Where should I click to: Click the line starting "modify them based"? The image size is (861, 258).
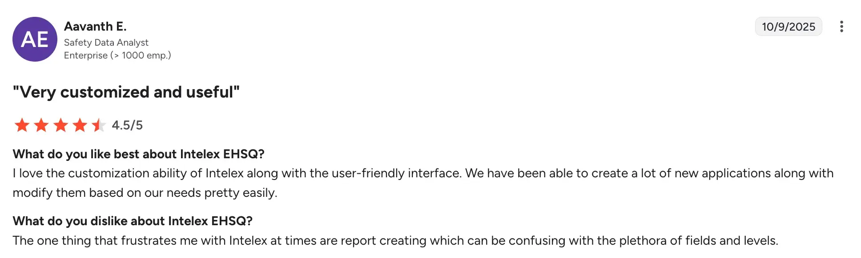click(x=145, y=193)
